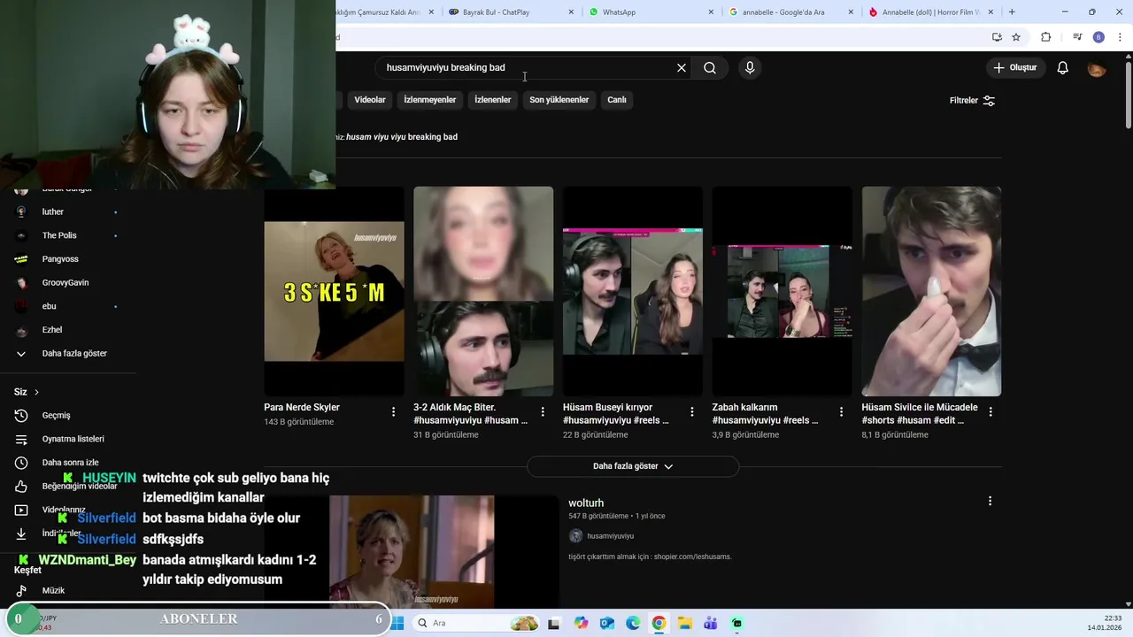
Task: Click the wolturh video thumbnail
Action: tap(412, 551)
